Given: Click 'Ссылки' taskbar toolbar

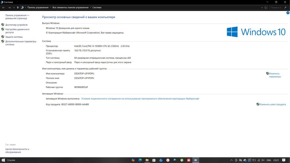Looking at the screenshot, I should point(11,160).
